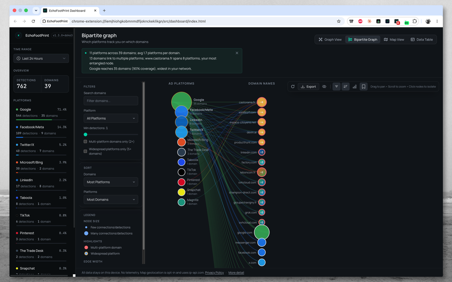Viewport: 452px width, 282px height.
Task: Open the Most Platforms sort dropdown
Action: [x=111, y=182]
